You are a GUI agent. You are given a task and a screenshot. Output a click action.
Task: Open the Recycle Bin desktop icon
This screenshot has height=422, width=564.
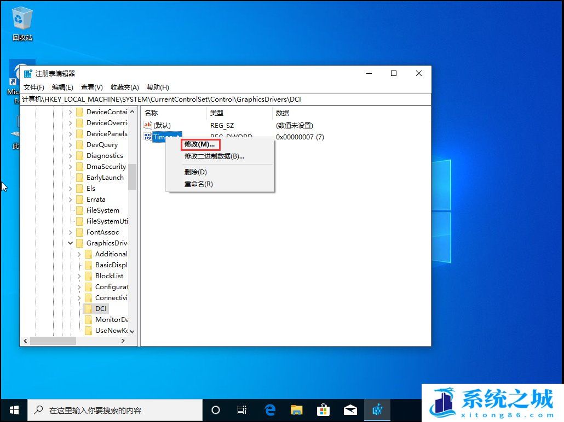point(22,25)
